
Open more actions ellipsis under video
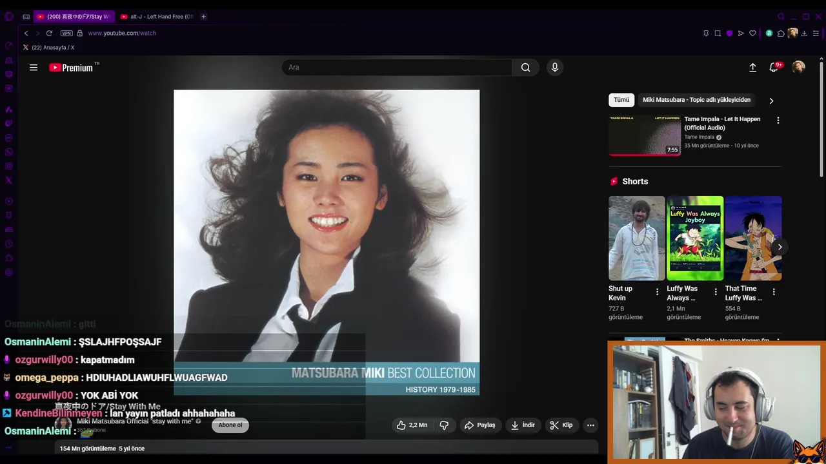(590, 425)
